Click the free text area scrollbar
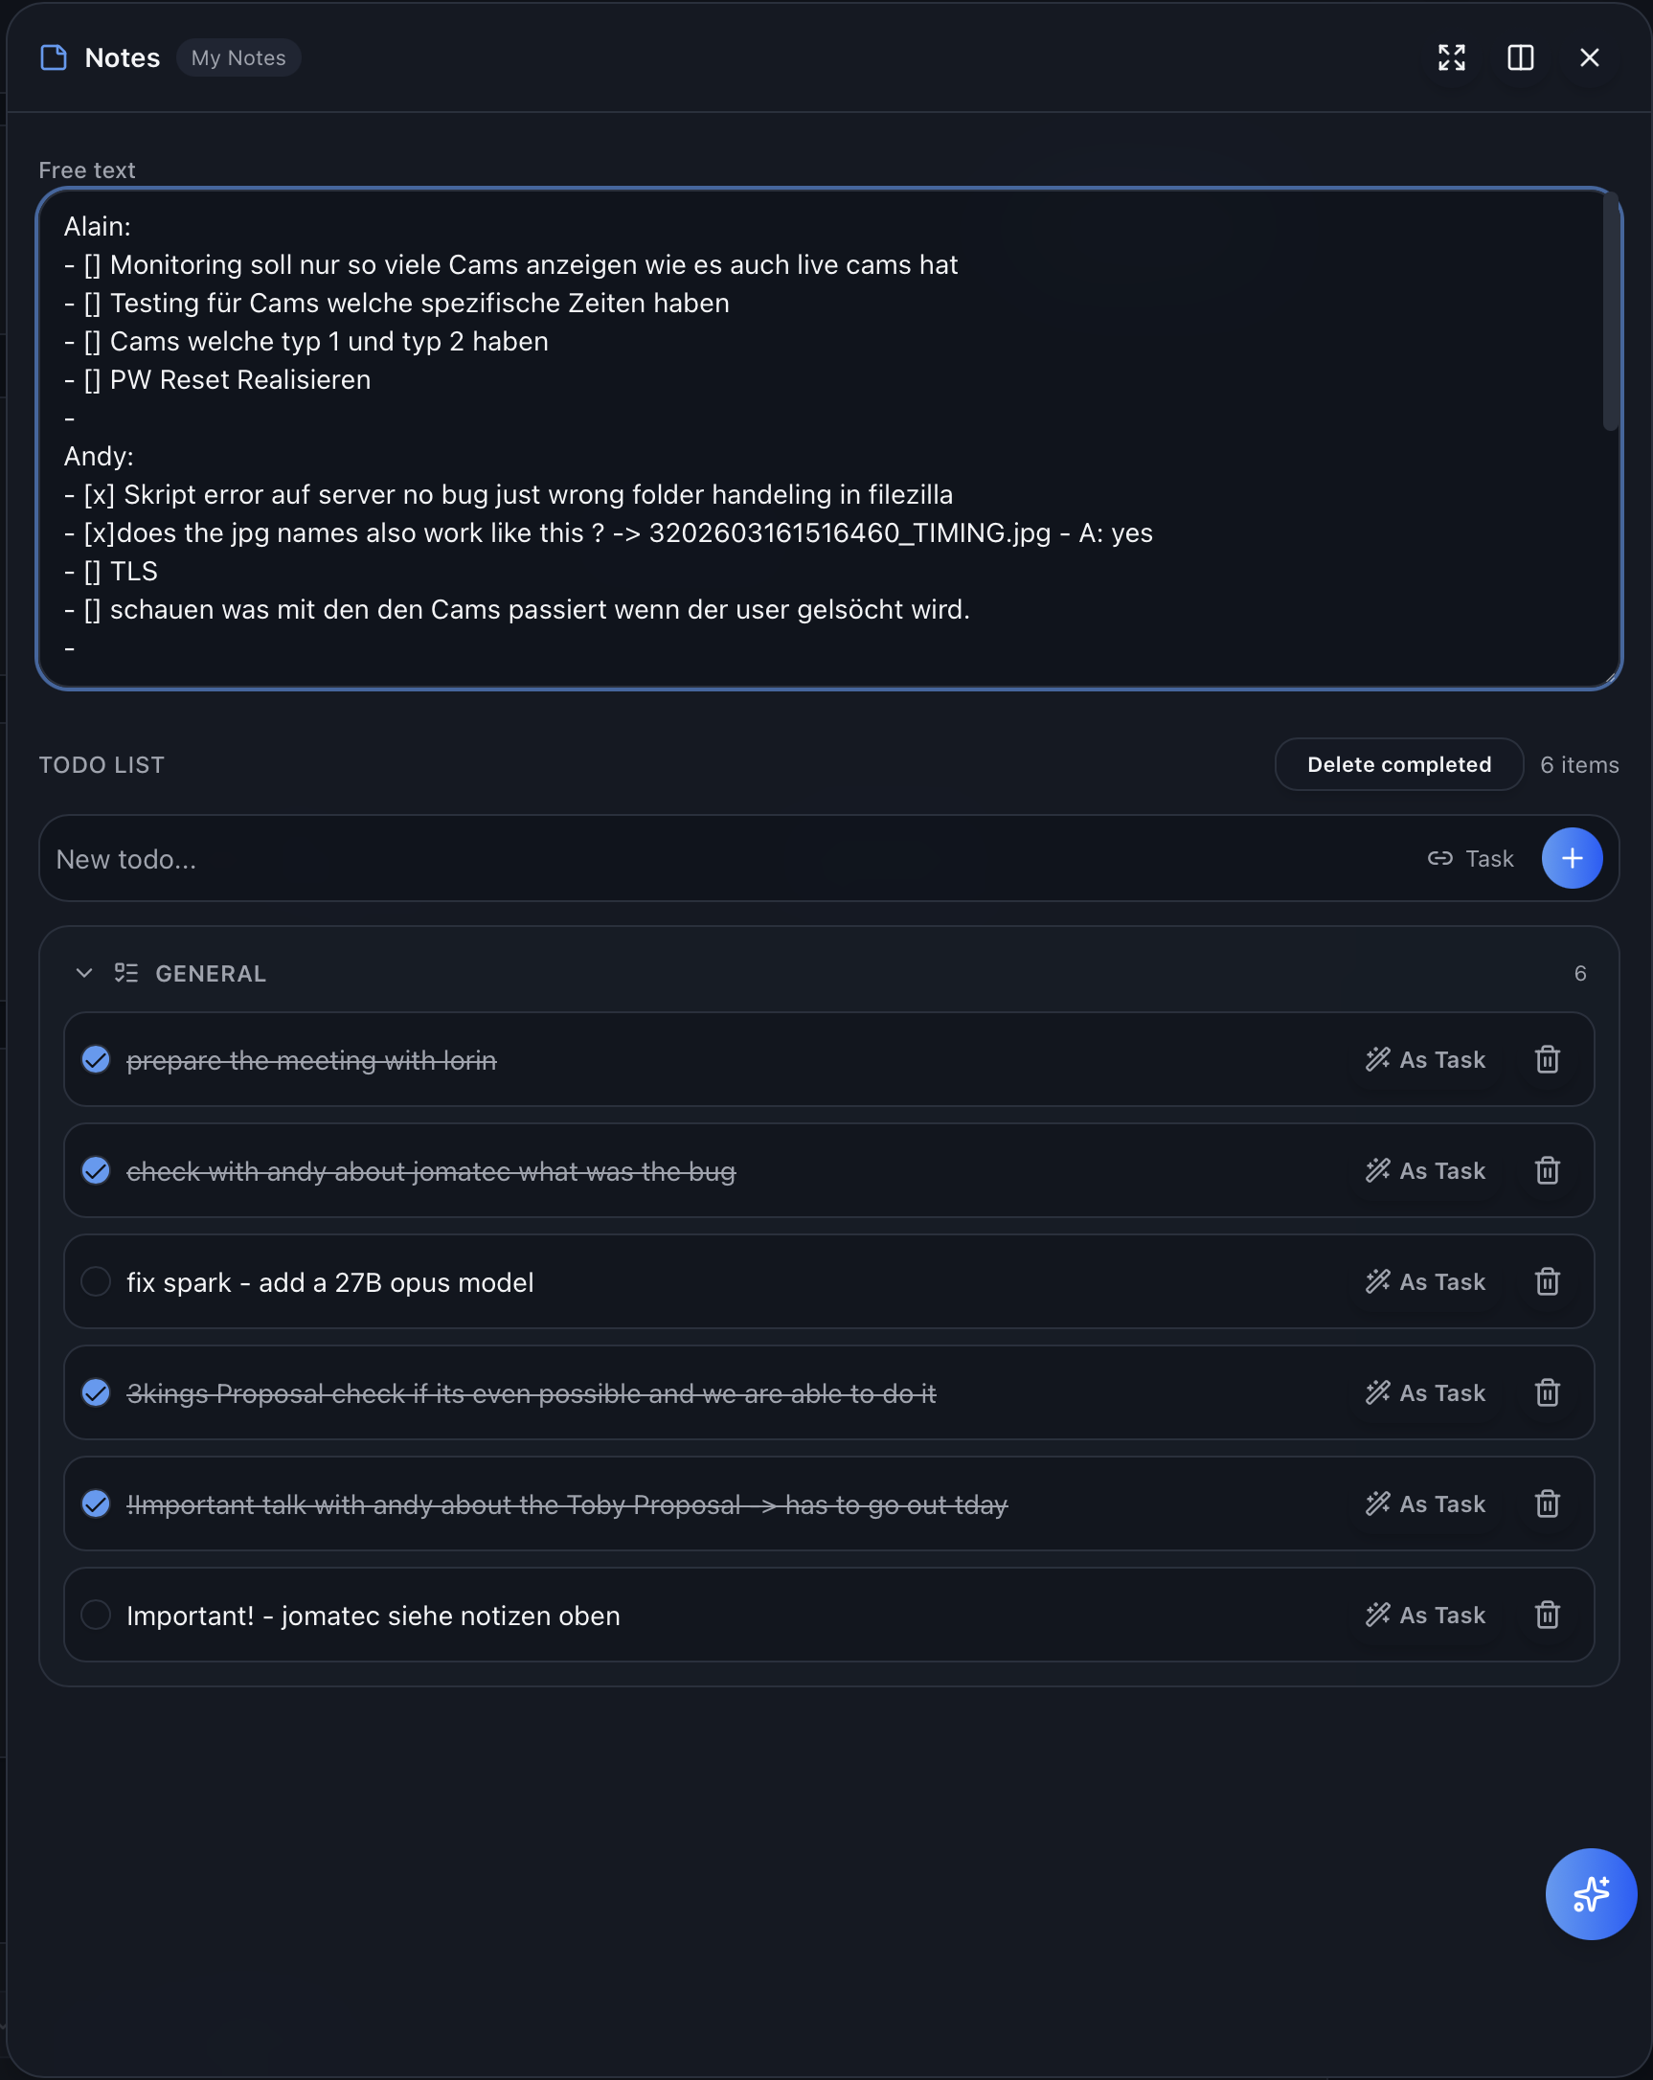 coord(1610,310)
